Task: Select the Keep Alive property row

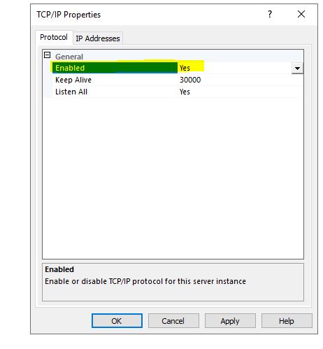Action: tap(178, 80)
